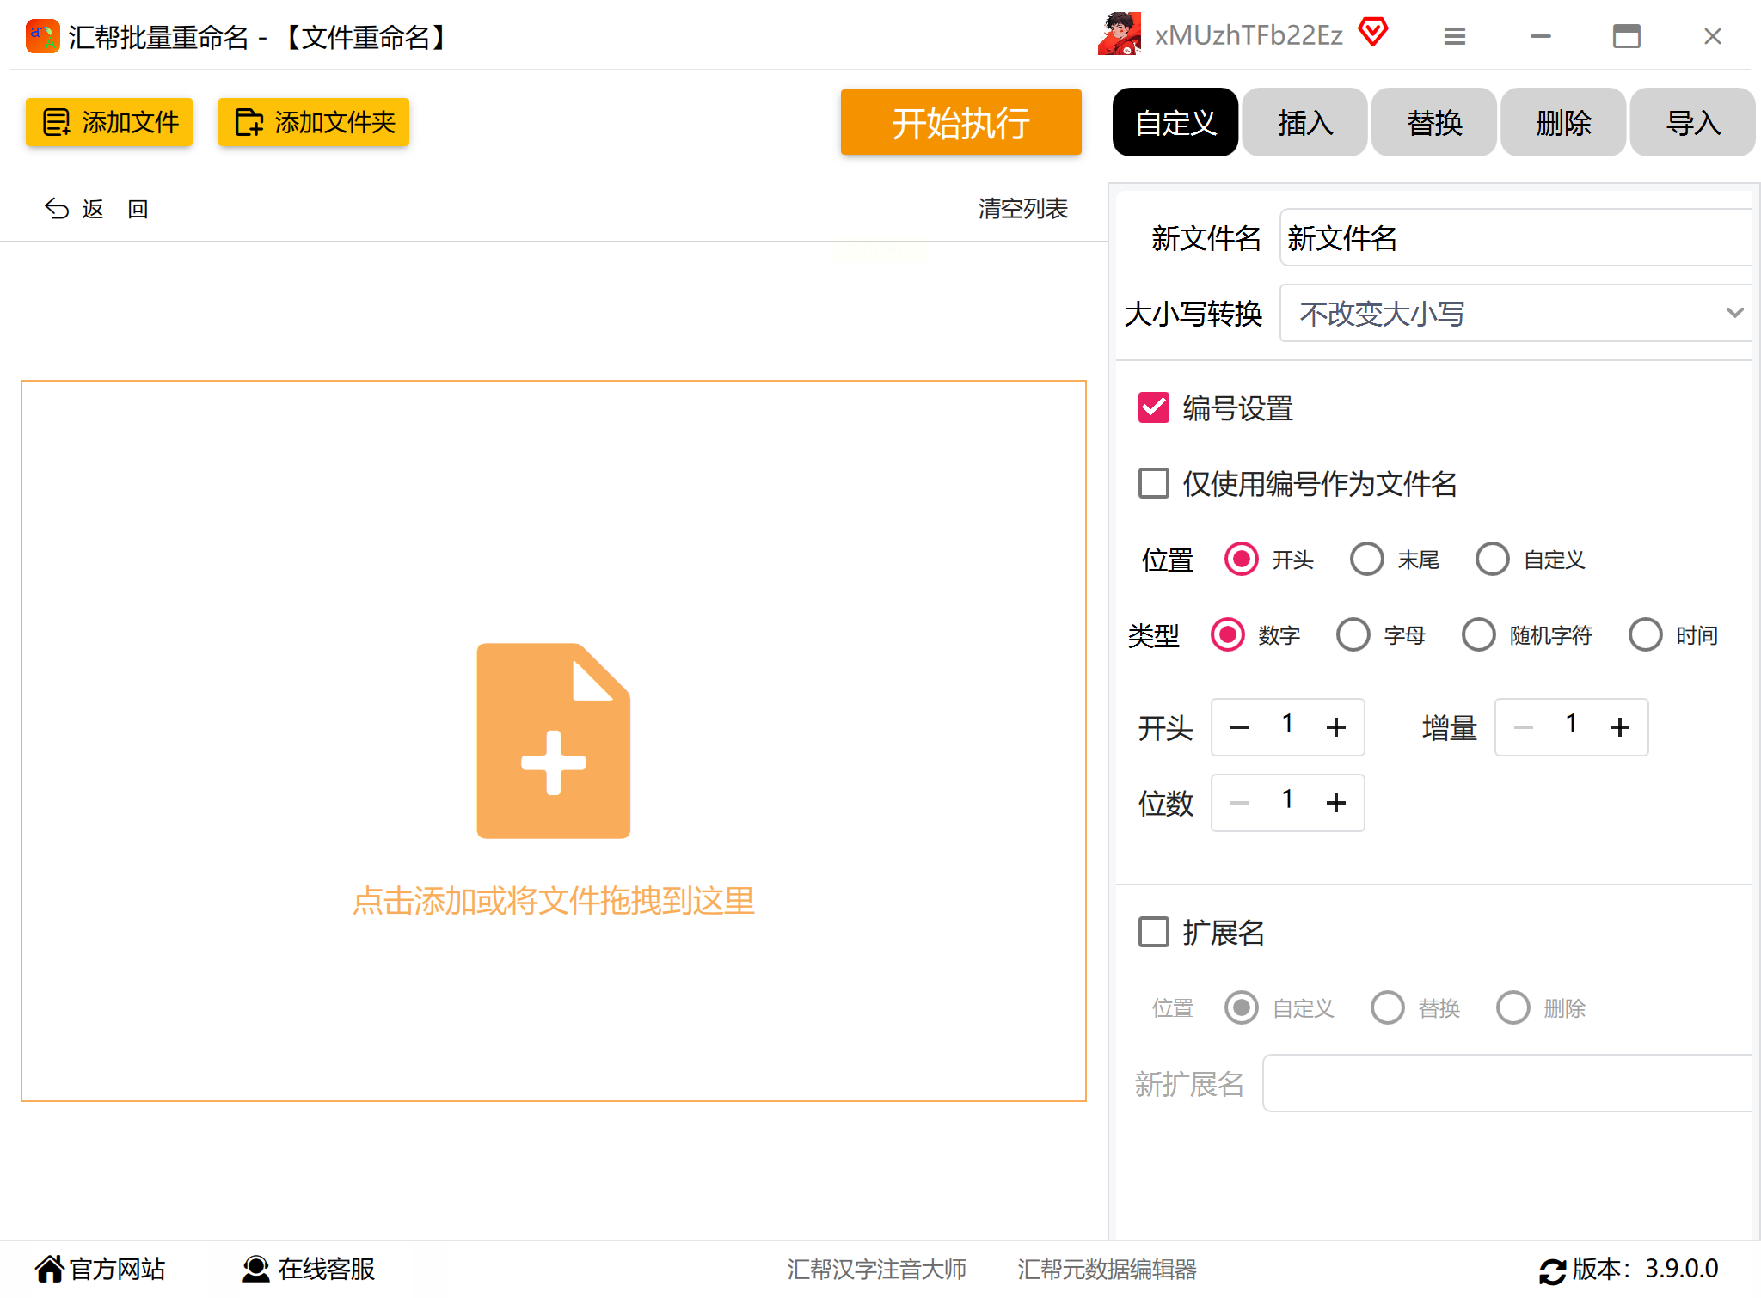The image size is (1761, 1298).
Task: Click the user avatar picture
Action: 1120,34
